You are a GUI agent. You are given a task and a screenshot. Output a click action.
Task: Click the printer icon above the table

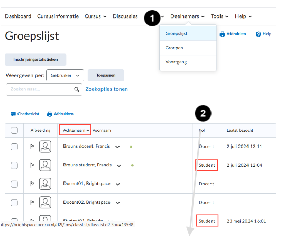50,114
